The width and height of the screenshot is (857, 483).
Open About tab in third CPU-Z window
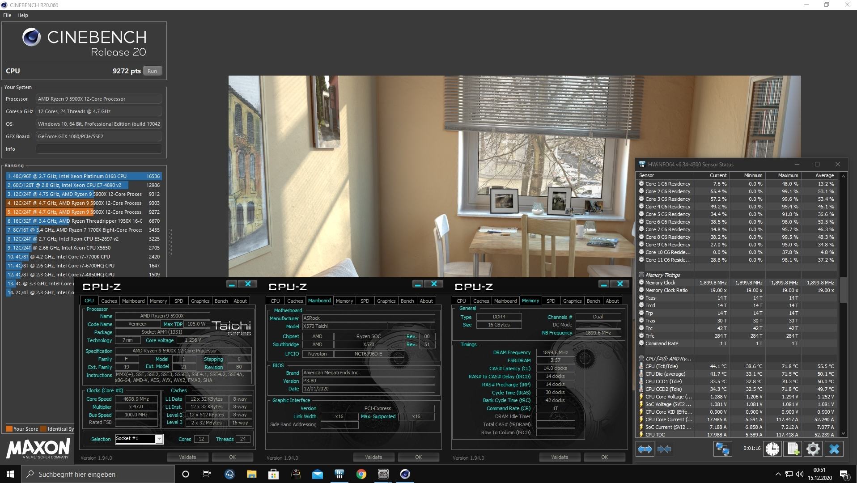[x=612, y=301]
